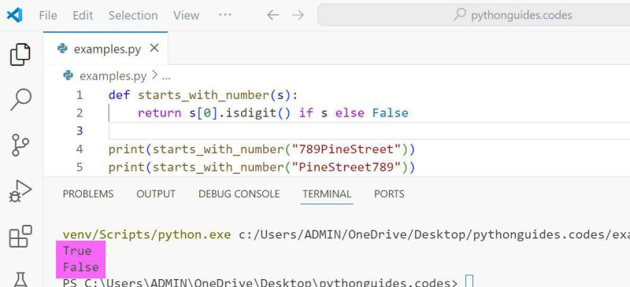Image resolution: width=630 pixels, height=287 pixels.
Task: Expand the overflow menu ellipsis
Action: (x=225, y=15)
